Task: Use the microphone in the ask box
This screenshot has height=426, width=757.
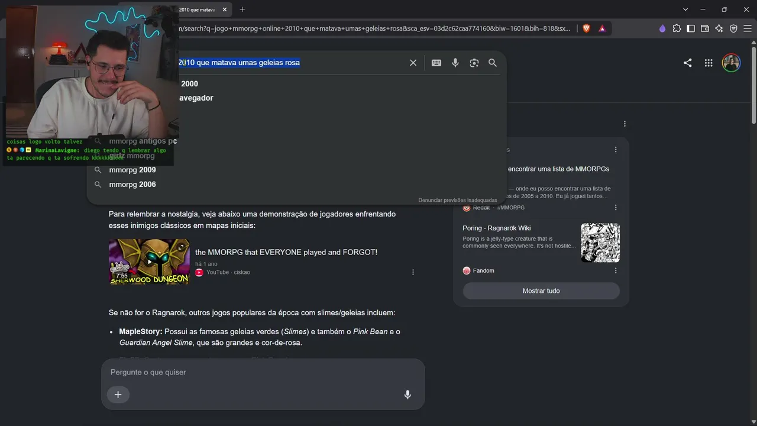Action: click(x=407, y=395)
